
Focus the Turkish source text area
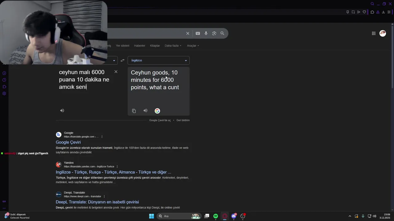coord(85,79)
